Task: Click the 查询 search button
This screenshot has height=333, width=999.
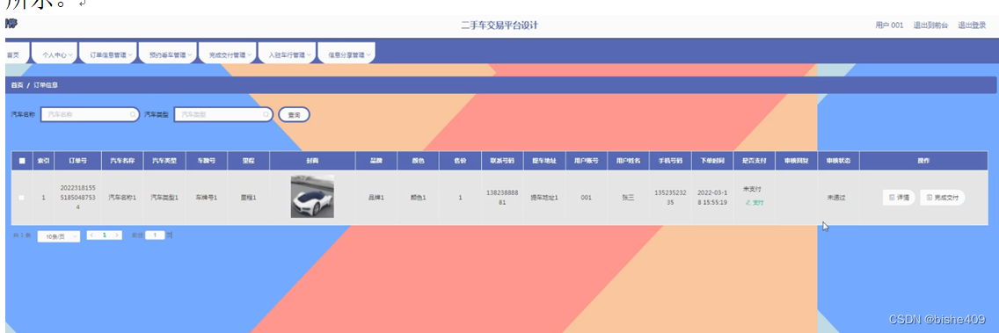Action: [x=295, y=114]
